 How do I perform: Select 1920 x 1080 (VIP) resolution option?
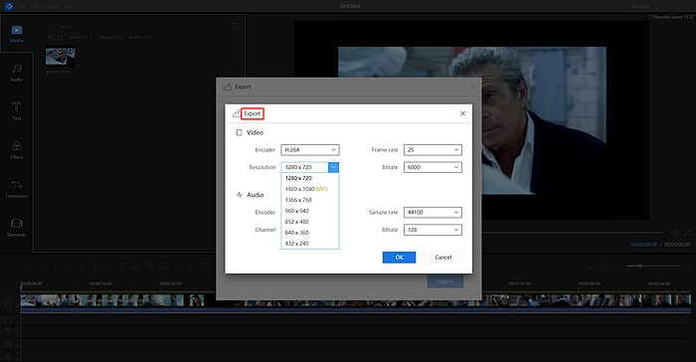click(310, 189)
